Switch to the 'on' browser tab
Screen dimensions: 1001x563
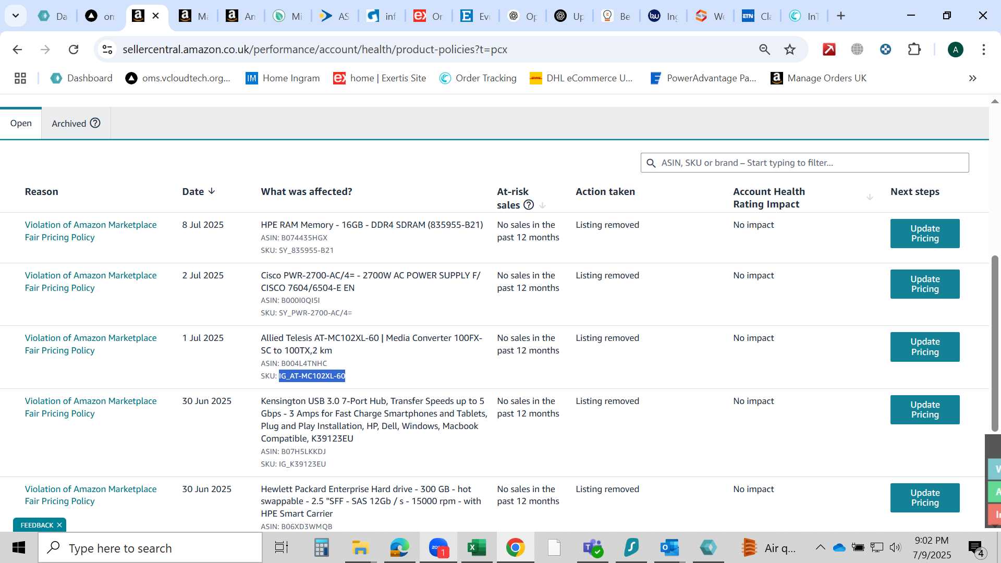click(100, 16)
